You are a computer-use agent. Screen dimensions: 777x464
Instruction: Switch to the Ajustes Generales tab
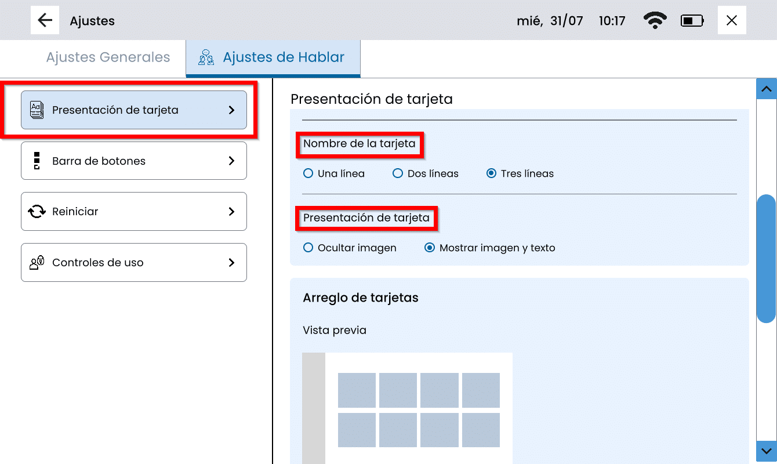point(108,57)
